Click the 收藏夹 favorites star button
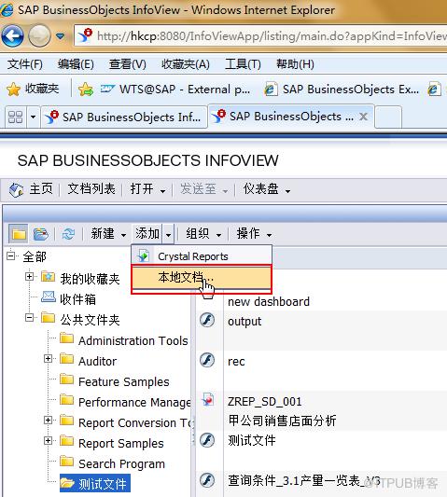Screen dimensions: 447x497 coord(33,90)
